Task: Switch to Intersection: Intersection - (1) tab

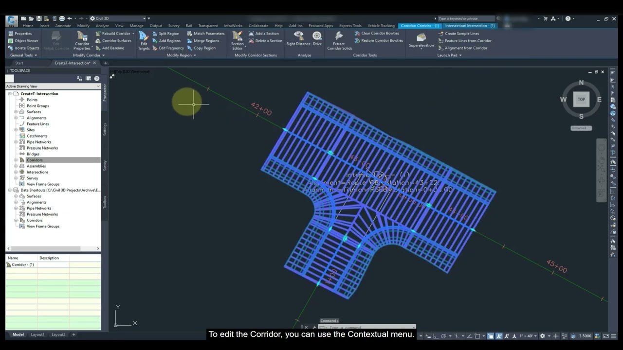Action: tap(470, 26)
